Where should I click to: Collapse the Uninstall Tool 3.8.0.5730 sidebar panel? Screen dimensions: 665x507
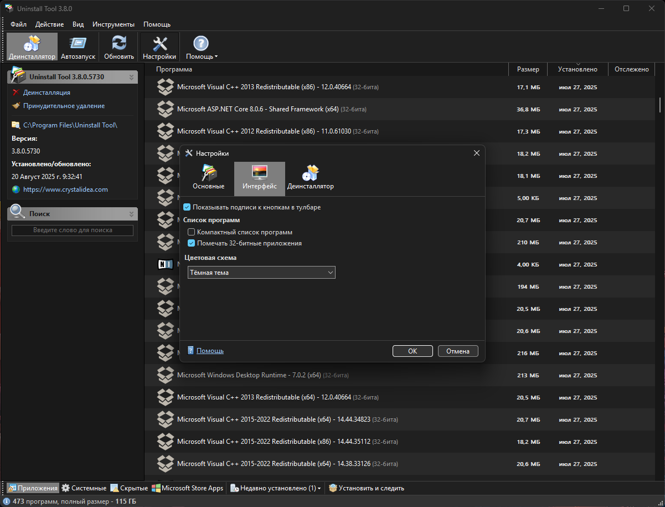[x=131, y=77]
